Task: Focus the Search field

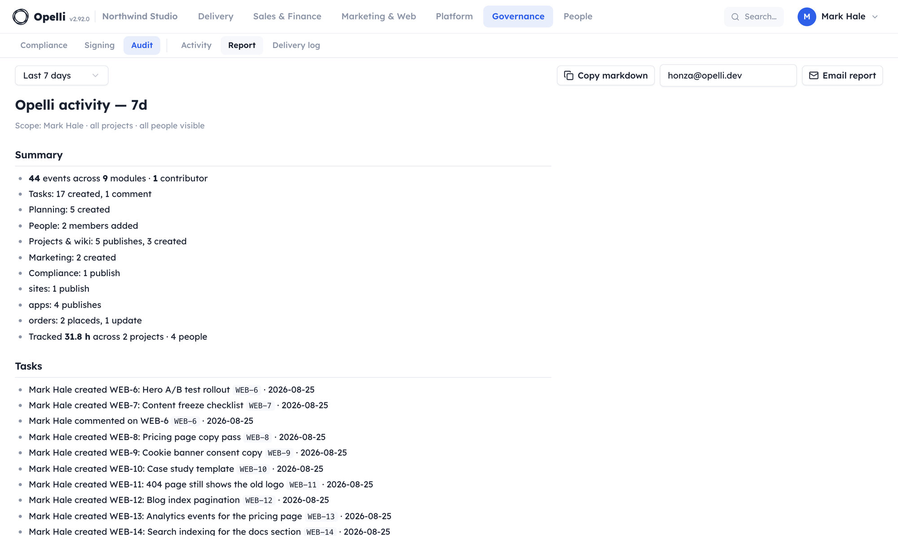Action: coord(754,17)
